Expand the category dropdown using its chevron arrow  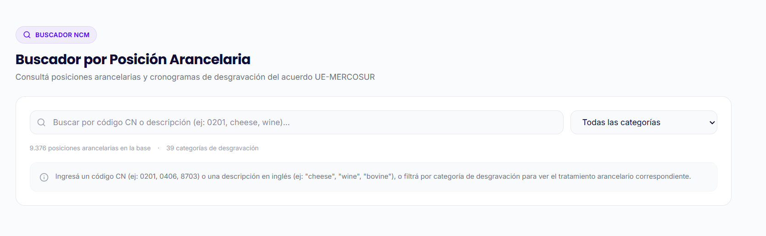712,122
